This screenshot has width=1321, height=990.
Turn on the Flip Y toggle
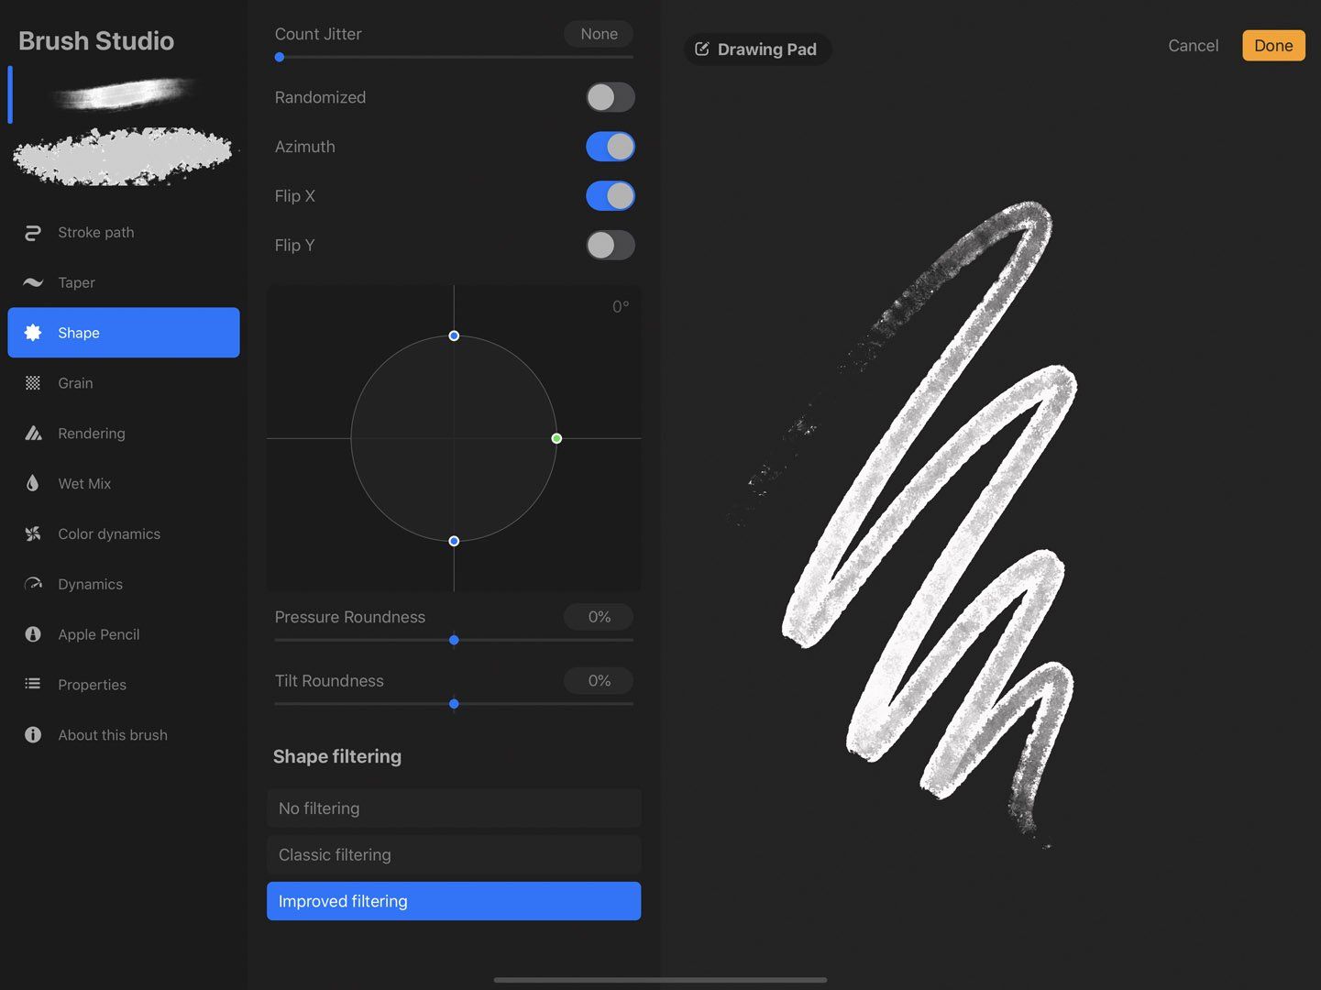pyautogui.click(x=610, y=245)
